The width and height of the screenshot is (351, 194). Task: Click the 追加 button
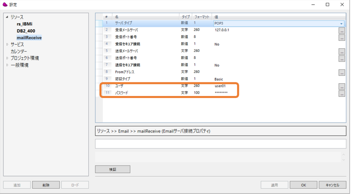click(17, 185)
